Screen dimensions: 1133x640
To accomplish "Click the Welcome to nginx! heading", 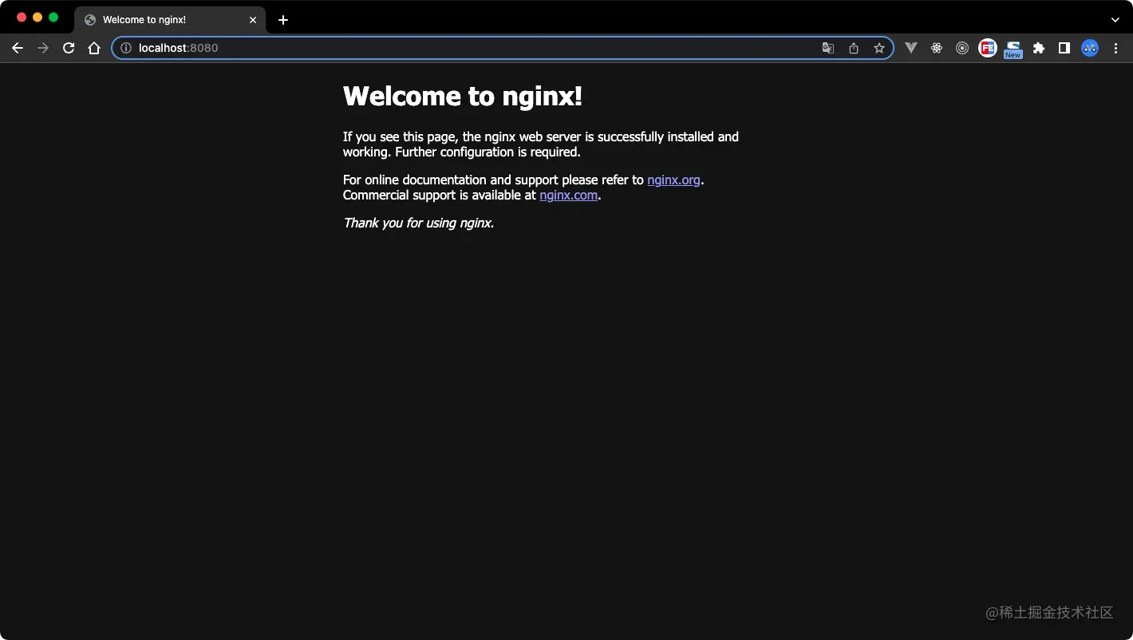I will pyautogui.click(x=463, y=96).
